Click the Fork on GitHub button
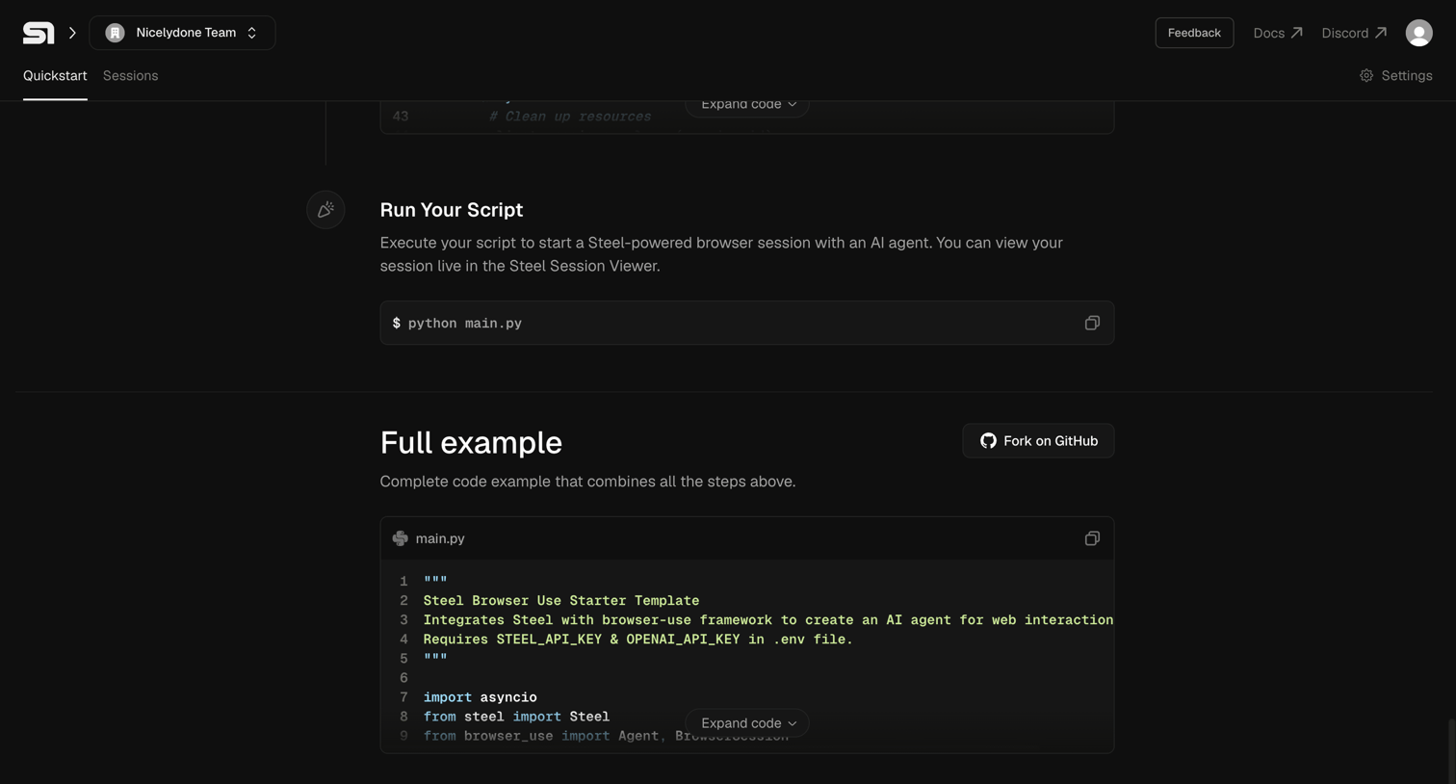The width and height of the screenshot is (1456, 784). [x=1038, y=441]
